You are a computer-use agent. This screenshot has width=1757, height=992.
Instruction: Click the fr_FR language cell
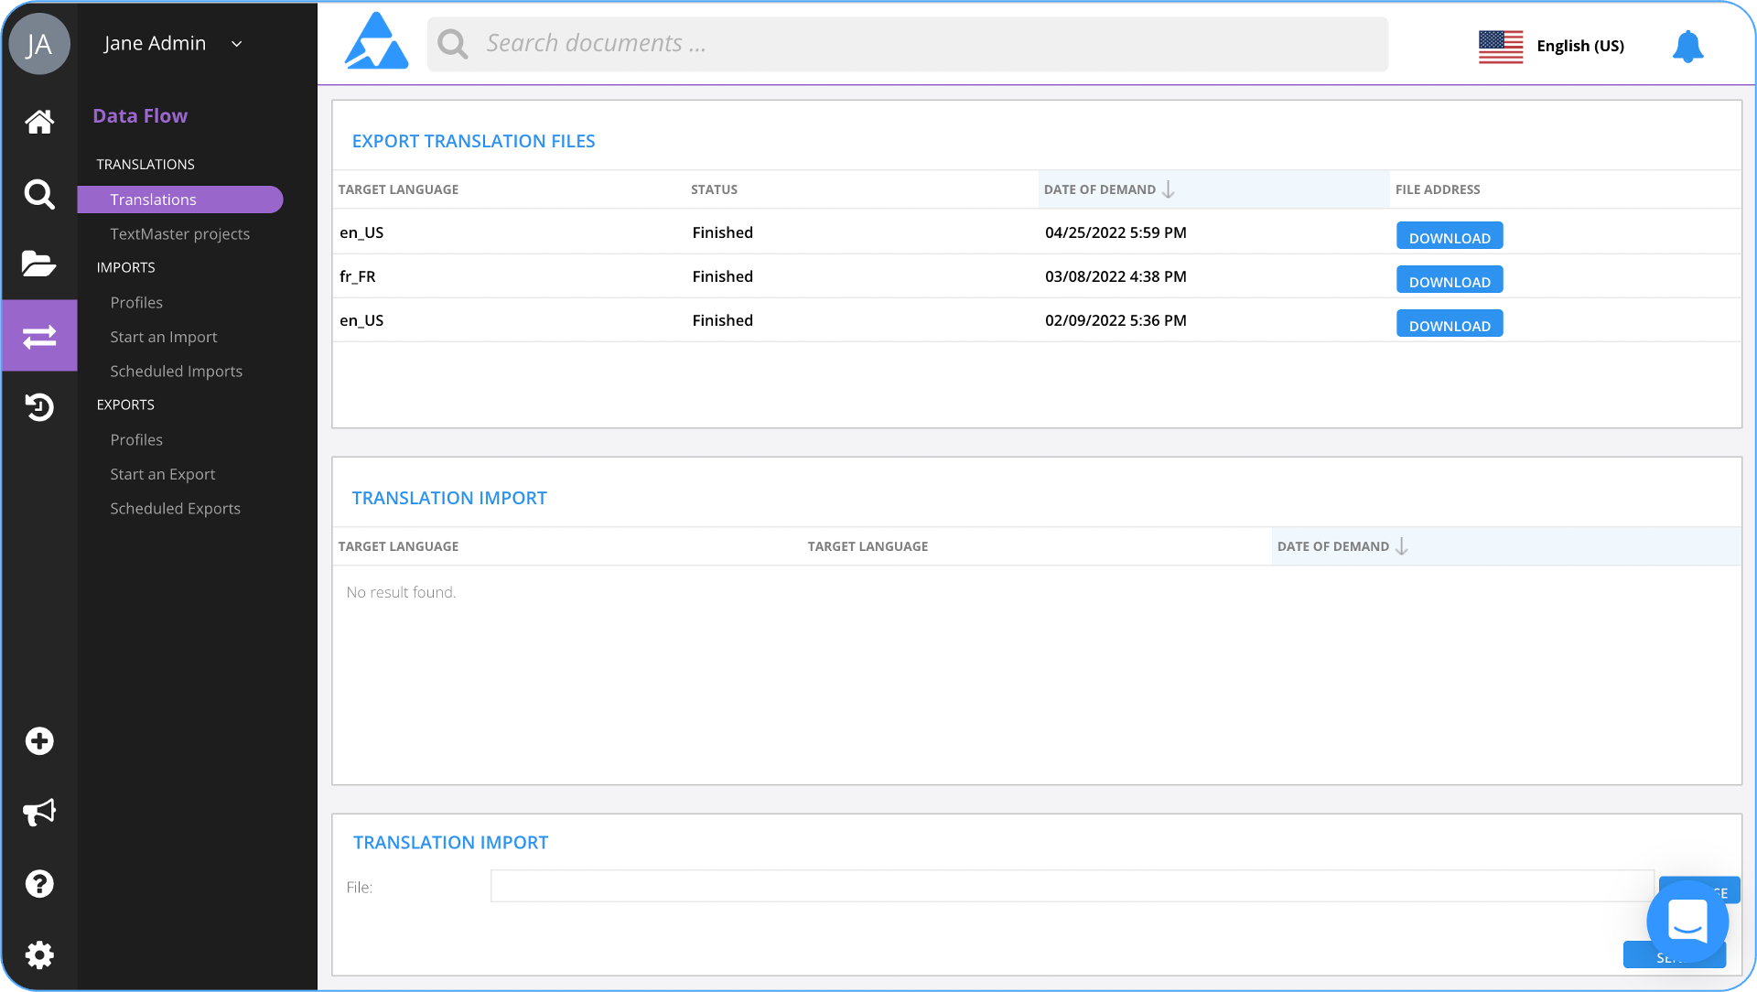(358, 276)
